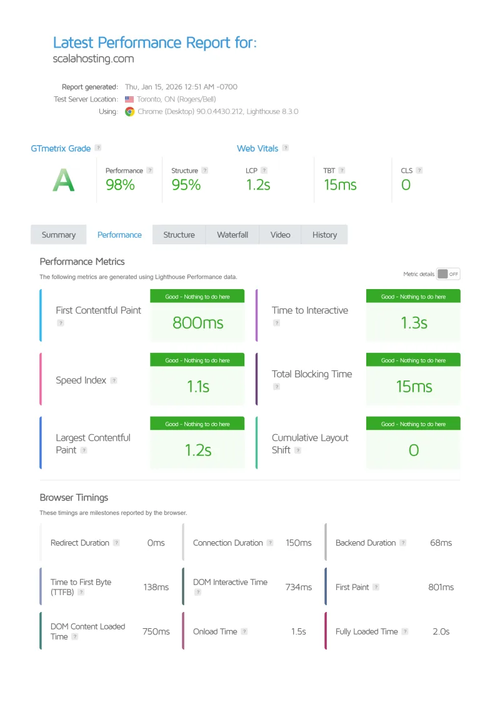Click the Speed Index 1.1s value card

click(x=197, y=380)
